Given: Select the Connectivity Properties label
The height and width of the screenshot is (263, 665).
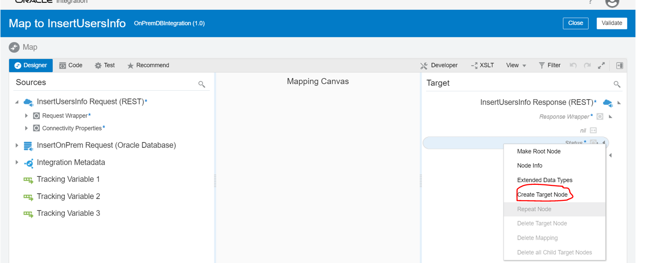Looking at the screenshot, I should pos(72,128).
